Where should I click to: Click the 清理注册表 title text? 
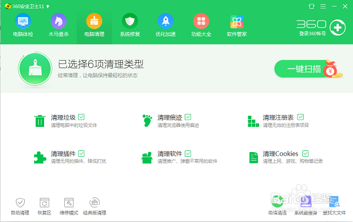pos(278,117)
